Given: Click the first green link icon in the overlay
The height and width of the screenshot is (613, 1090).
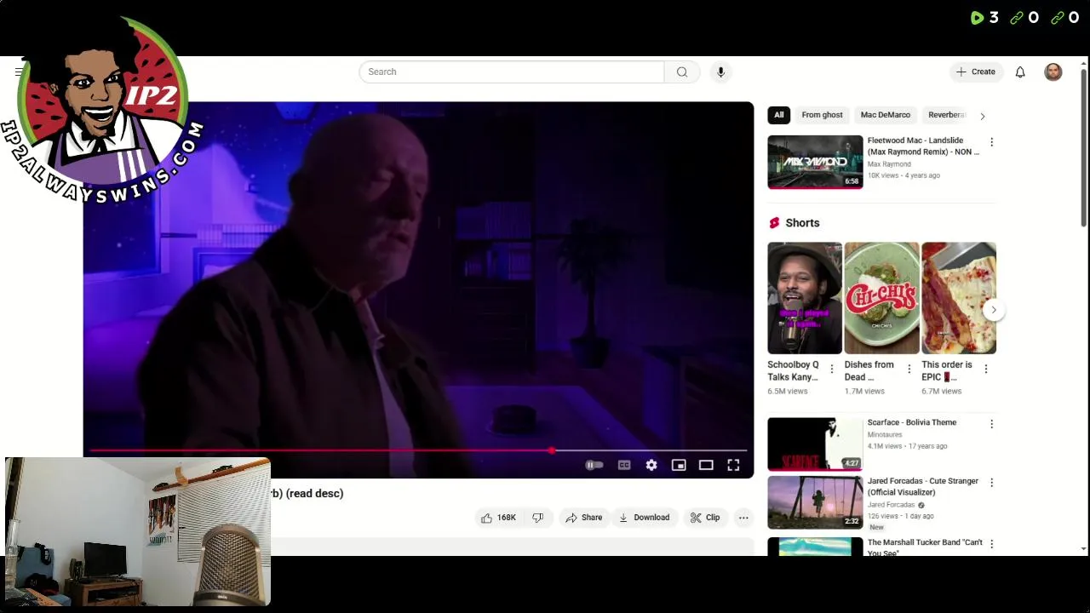Looking at the screenshot, I should tap(1017, 18).
